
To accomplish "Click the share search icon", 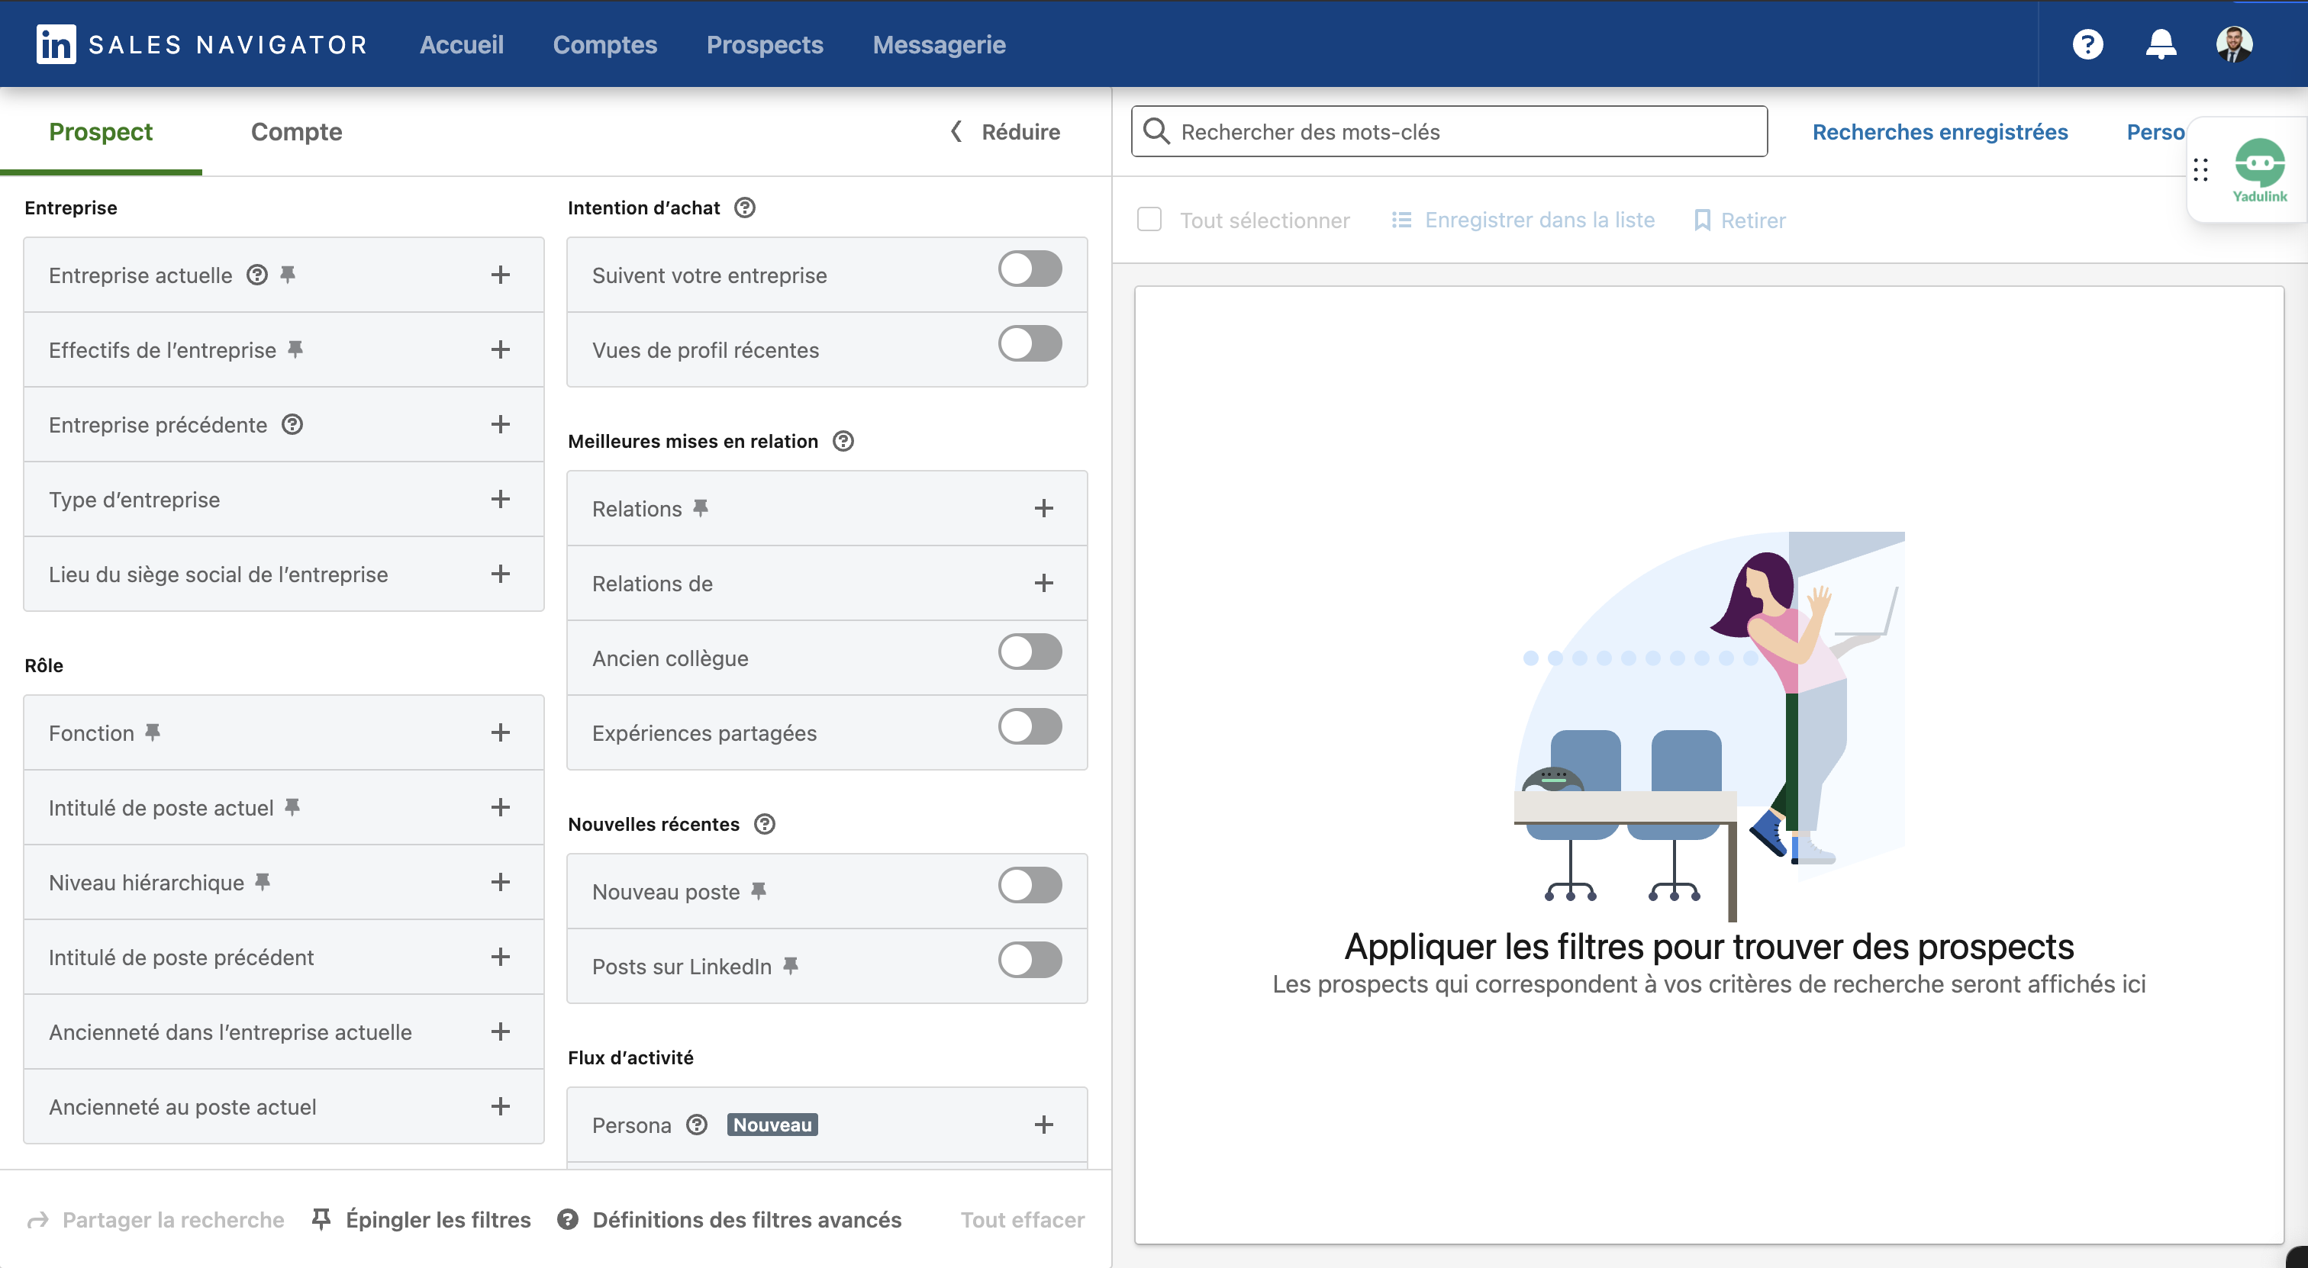I will coord(37,1220).
